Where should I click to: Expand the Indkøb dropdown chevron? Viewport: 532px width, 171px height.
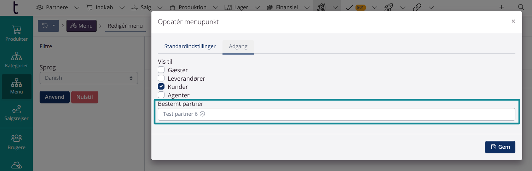[122, 7]
